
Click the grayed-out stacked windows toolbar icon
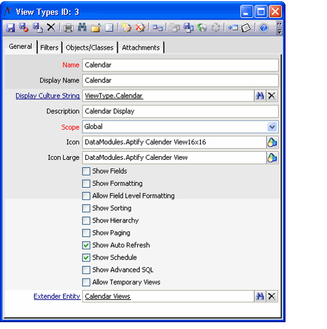(x=175, y=28)
